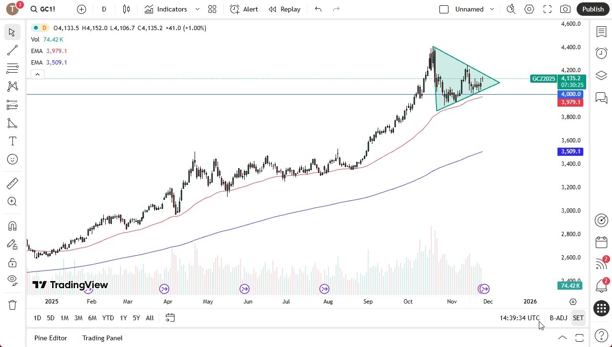Remove all drawings with the trash icon
This screenshot has width=612, height=347.
[x=12, y=304]
